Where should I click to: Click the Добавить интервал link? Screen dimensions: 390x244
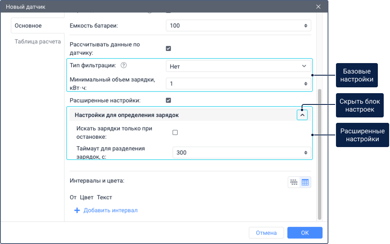[110, 211]
